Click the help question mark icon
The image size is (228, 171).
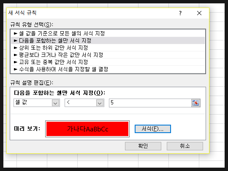(x=180, y=13)
